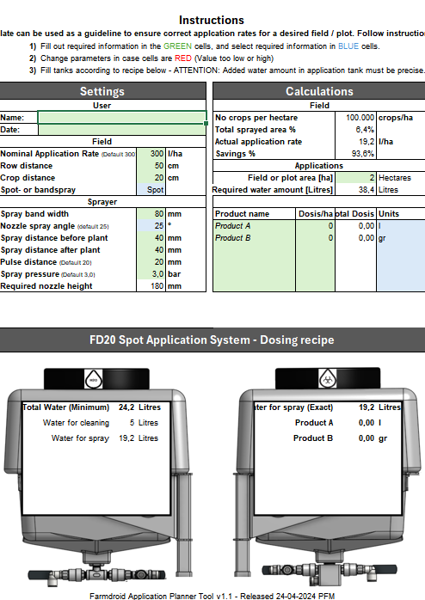Select the Product A name cell
This screenshot has height=600, width=425.
coord(255,226)
